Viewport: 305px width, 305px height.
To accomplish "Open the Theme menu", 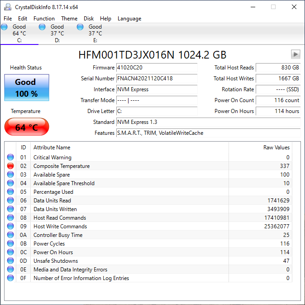I will (69, 19).
